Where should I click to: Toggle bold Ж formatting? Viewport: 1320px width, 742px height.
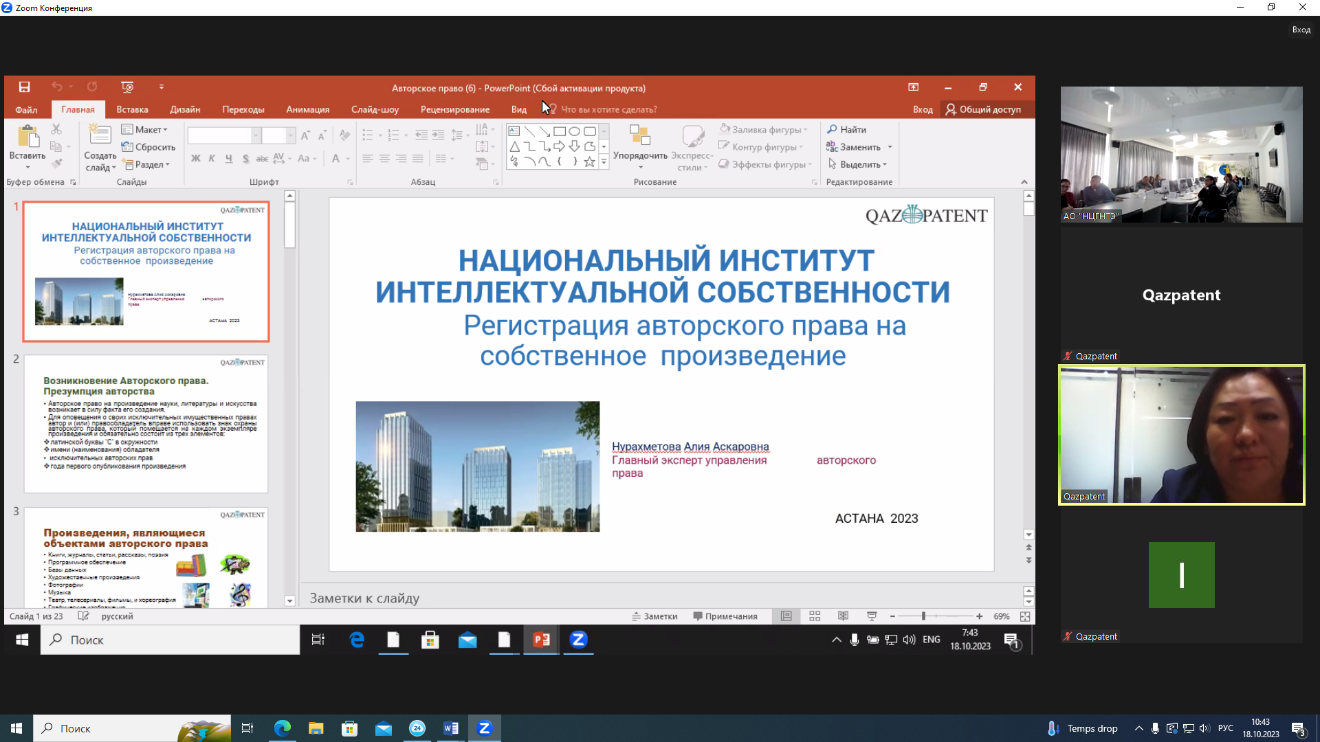(x=195, y=159)
